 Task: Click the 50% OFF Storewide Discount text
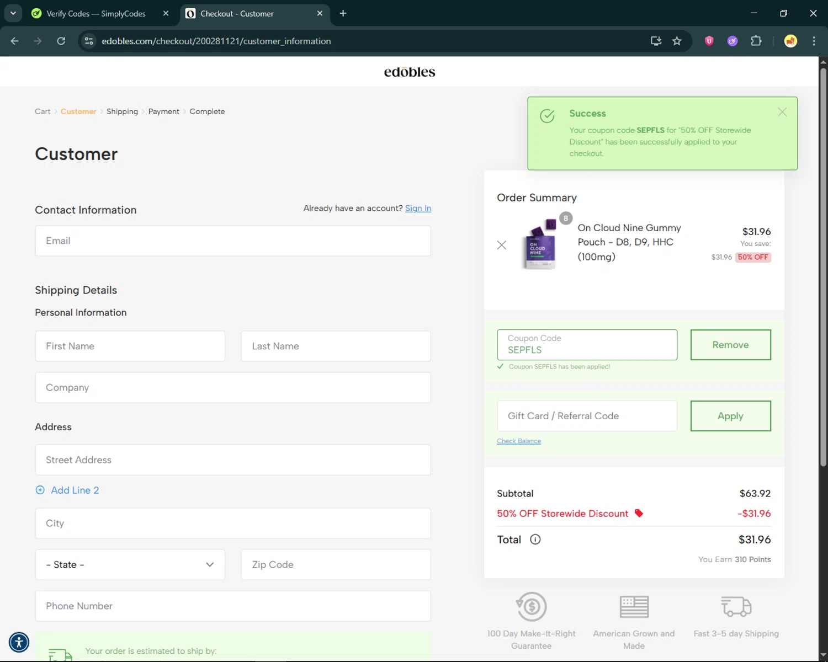(x=562, y=514)
